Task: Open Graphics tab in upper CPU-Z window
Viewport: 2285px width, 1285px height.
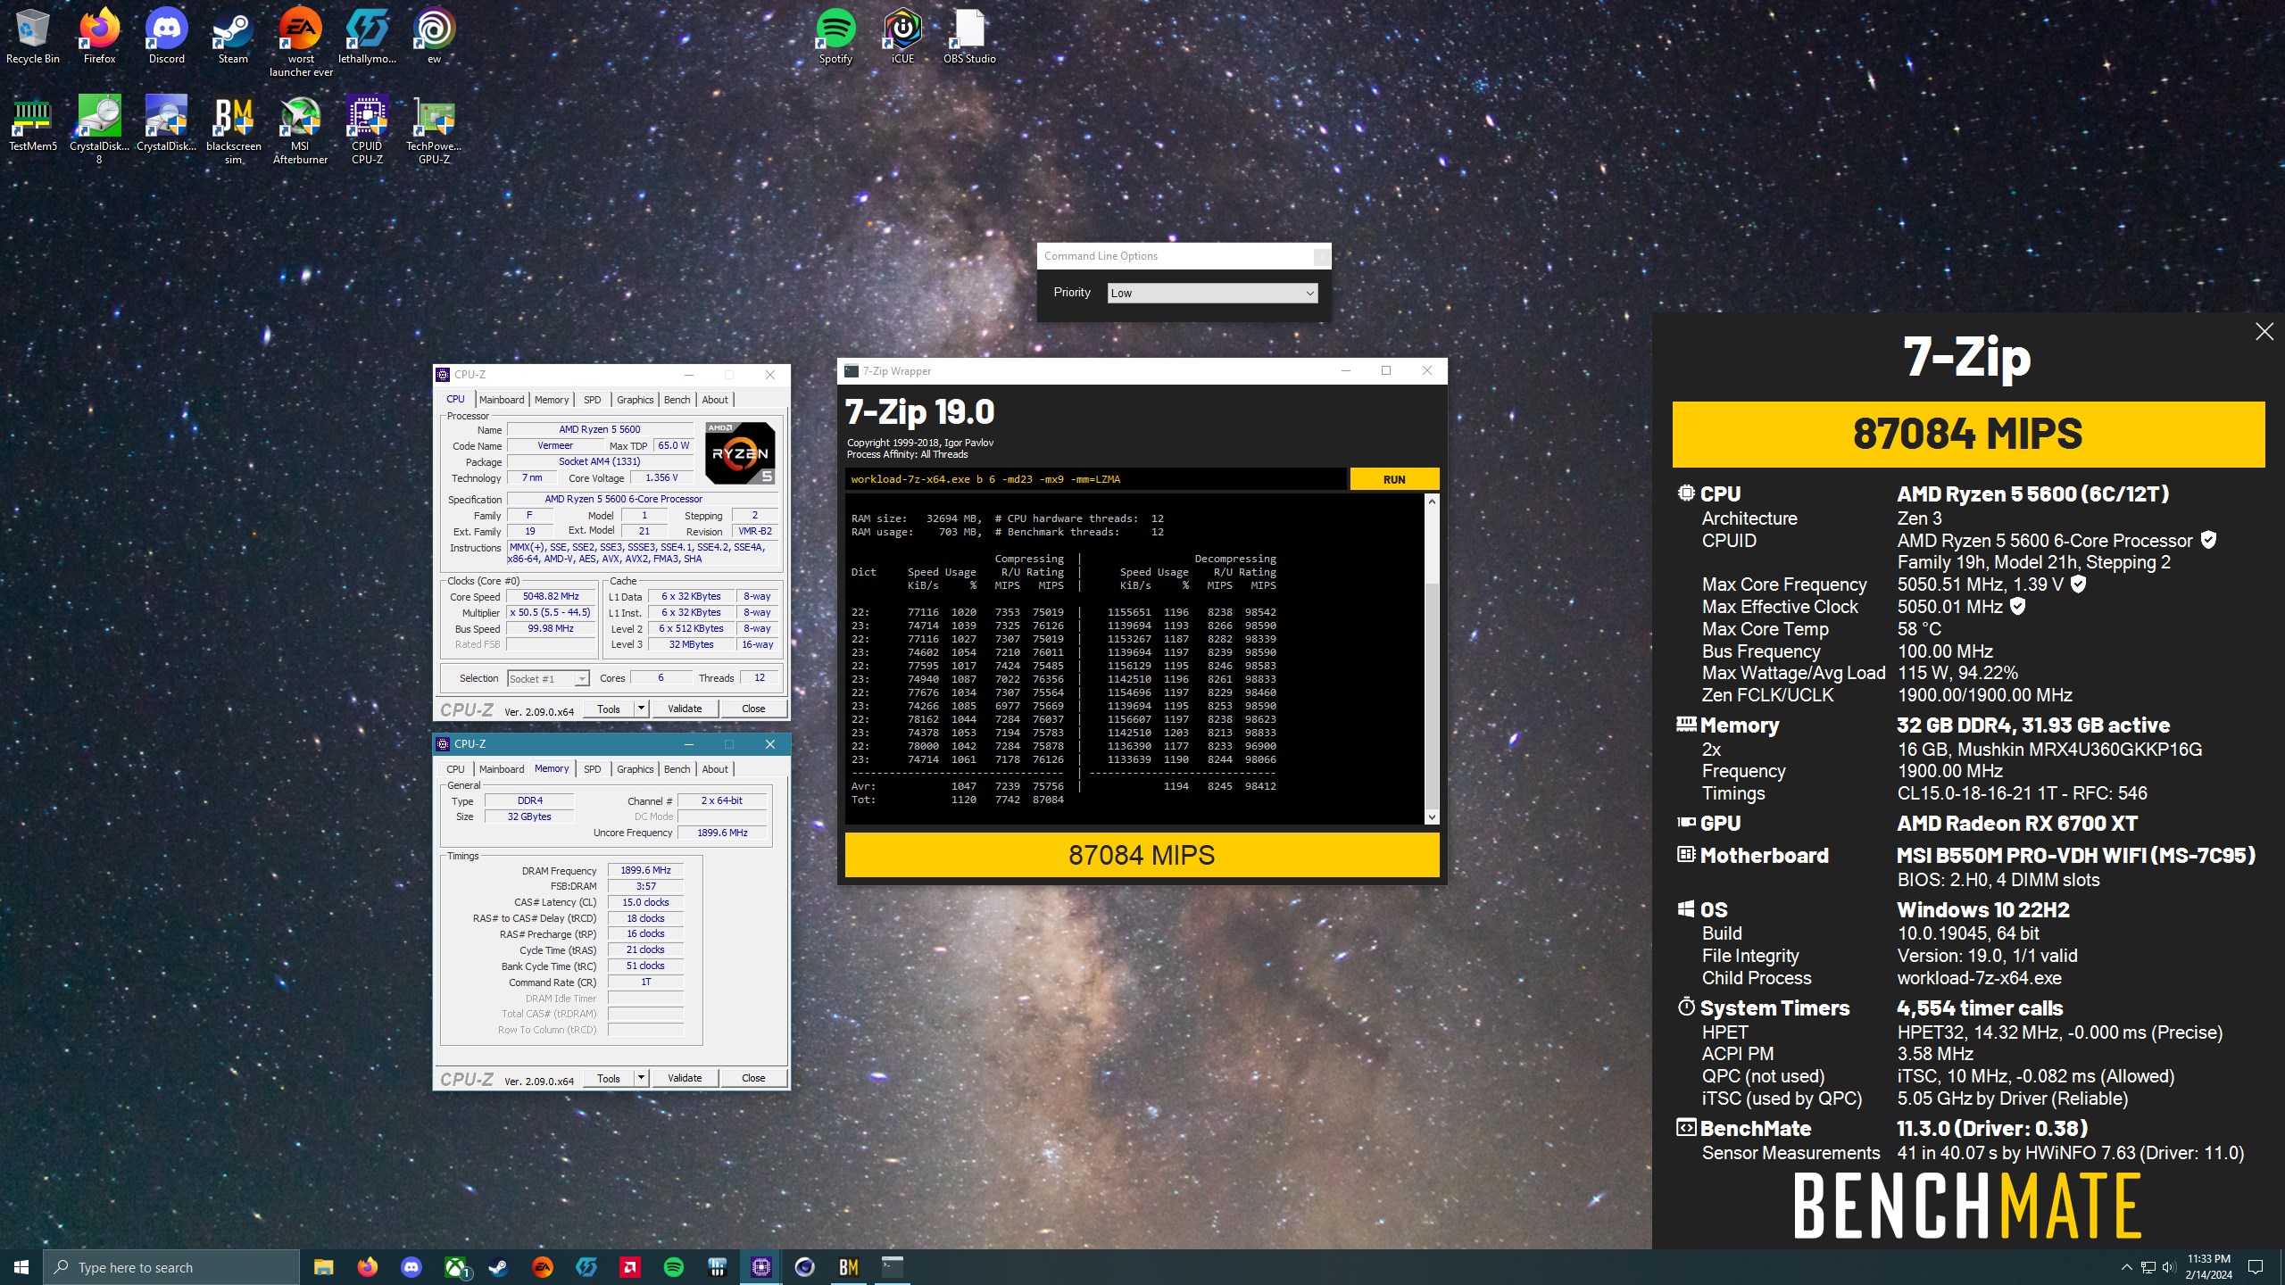Action: click(636, 400)
